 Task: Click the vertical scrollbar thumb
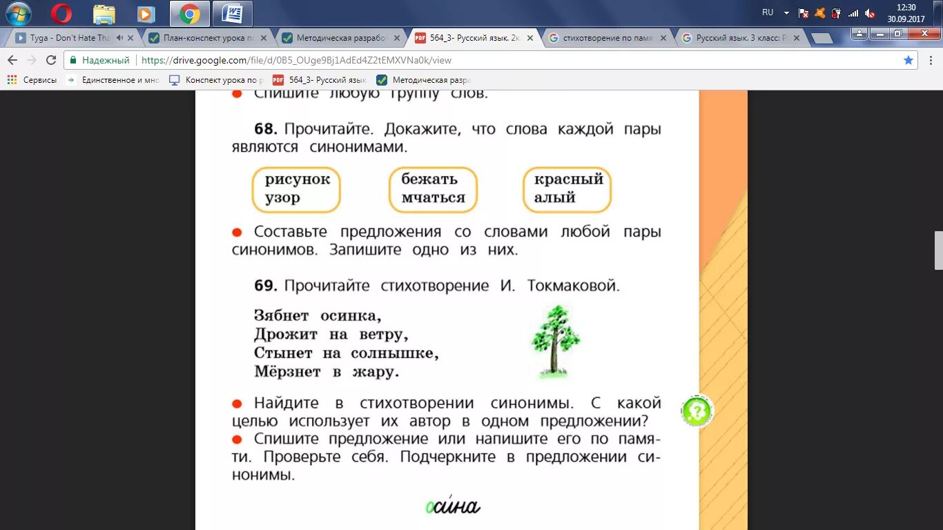(x=939, y=250)
